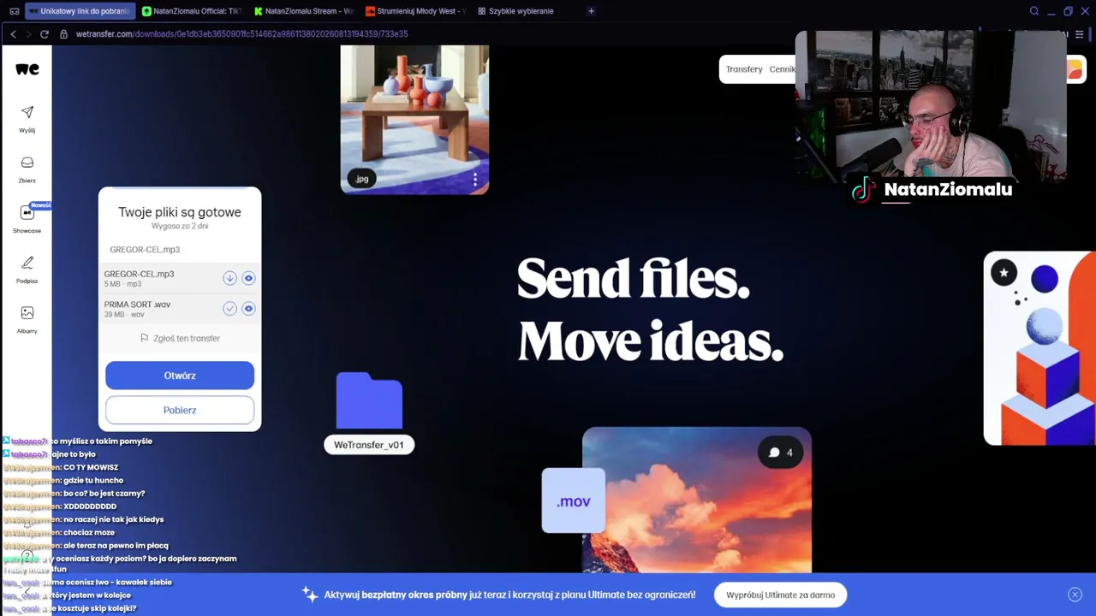Open the Transfery menu item

tap(744, 69)
